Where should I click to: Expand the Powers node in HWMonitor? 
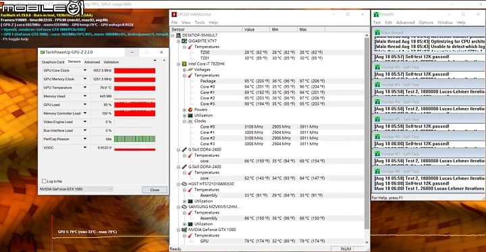tap(184, 110)
